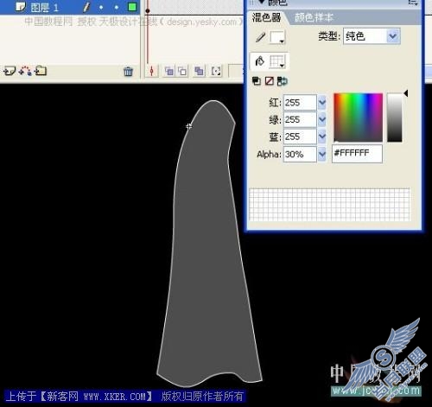The image size is (432, 407).
Task: Click the insert layer folder icon
Action: coord(41,71)
